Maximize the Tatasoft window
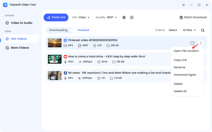The height and width of the screenshot is (132, 212). 199,5
